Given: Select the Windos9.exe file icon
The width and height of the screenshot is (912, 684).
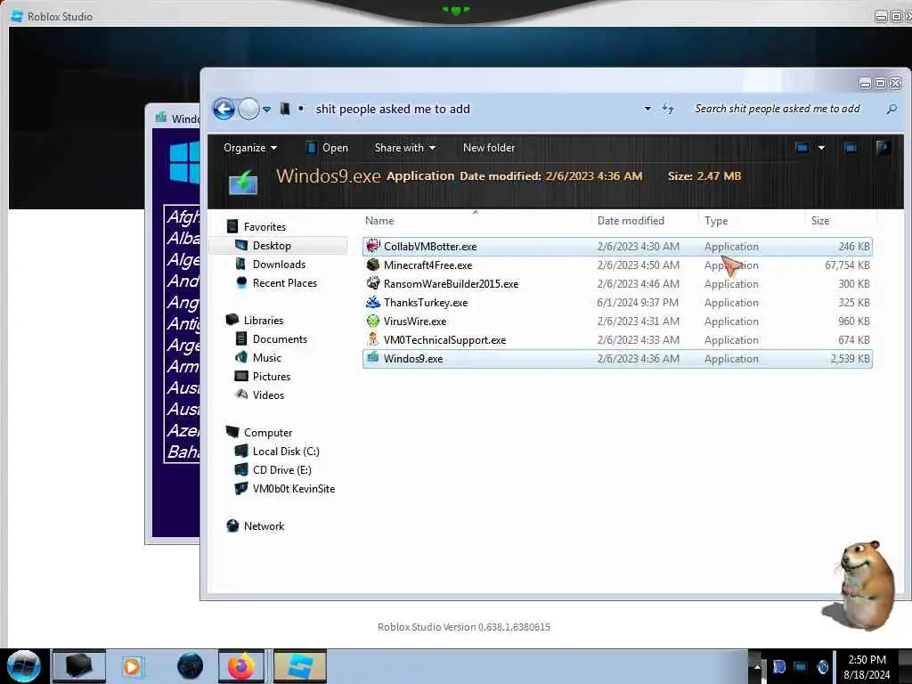Looking at the screenshot, I should (x=373, y=358).
